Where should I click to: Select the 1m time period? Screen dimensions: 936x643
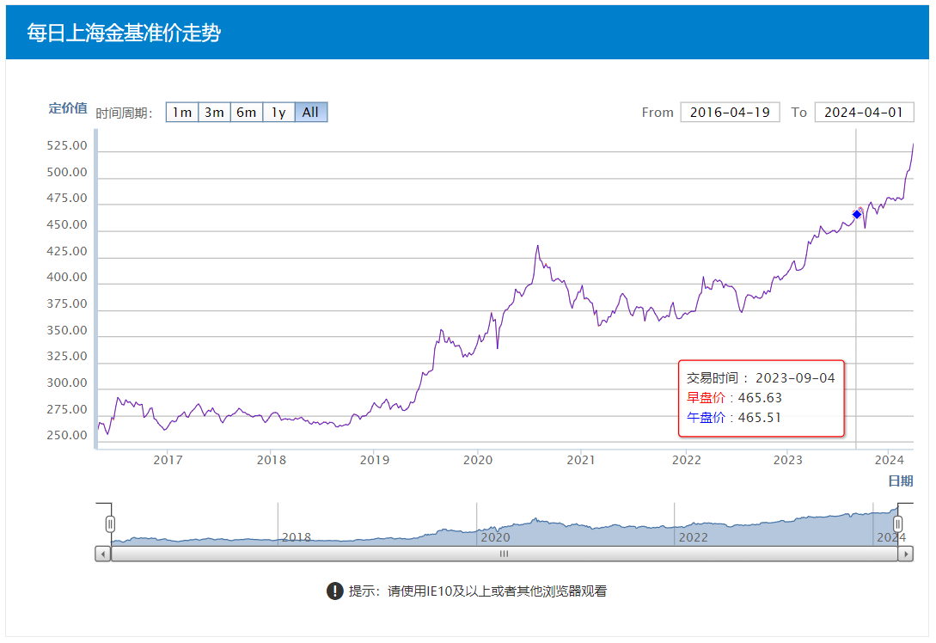[x=181, y=113]
